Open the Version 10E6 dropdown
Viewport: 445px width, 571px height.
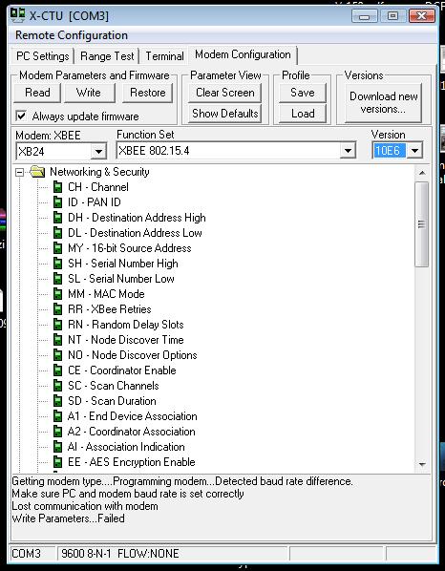(x=414, y=151)
